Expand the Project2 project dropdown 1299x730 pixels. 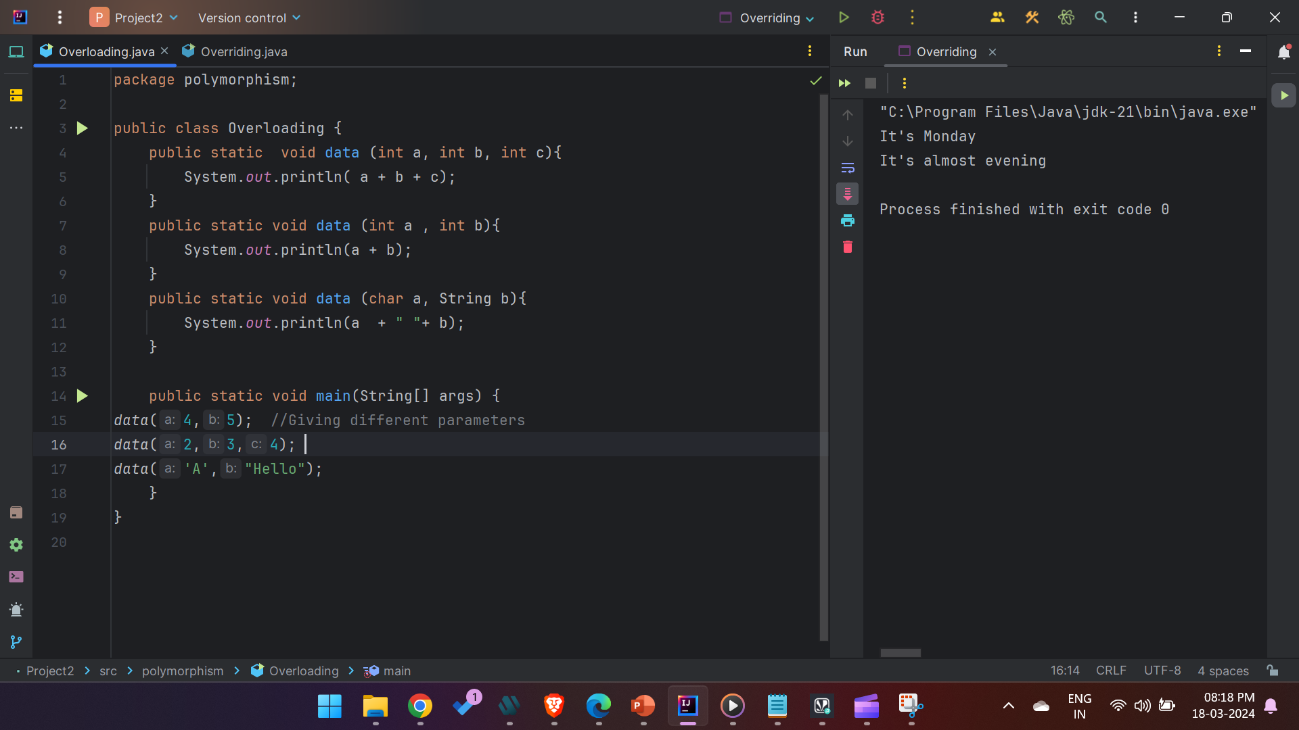click(x=139, y=18)
